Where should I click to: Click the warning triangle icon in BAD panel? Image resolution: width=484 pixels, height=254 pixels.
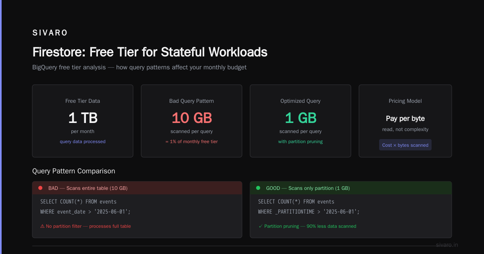coord(42,226)
